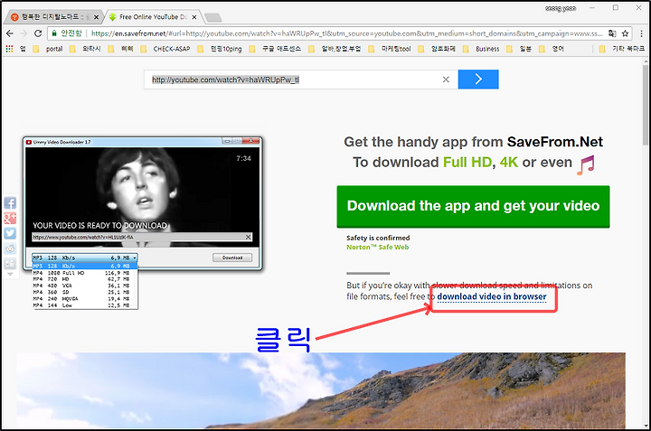Click the lowest share icon in sidebar
Image resolution: width=651 pixels, height=431 pixels.
click(10, 263)
